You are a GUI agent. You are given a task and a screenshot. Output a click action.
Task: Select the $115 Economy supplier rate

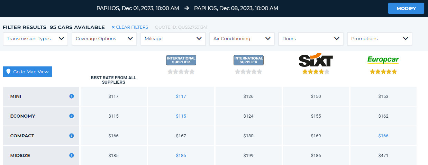coord(181,116)
